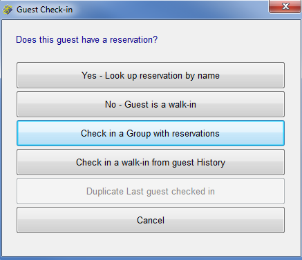The height and width of the screenshot is (260, 302).
Task: Select No - Guest is a walk-in
Action: [151, 104]
